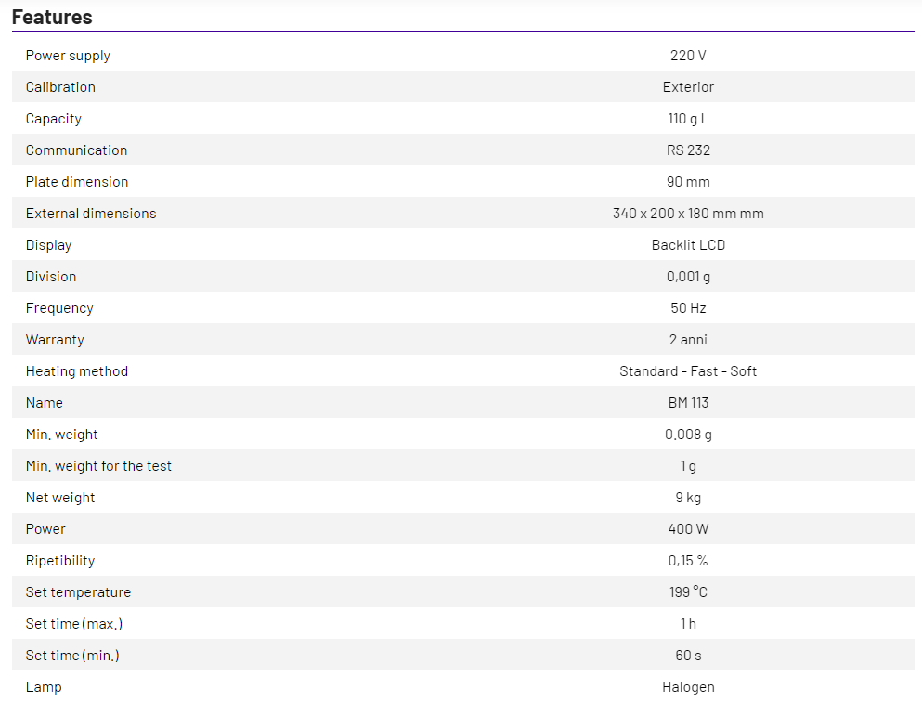Select the 199 °C set temperature value
Screen dimensions: 922x702
click(688, 592)
